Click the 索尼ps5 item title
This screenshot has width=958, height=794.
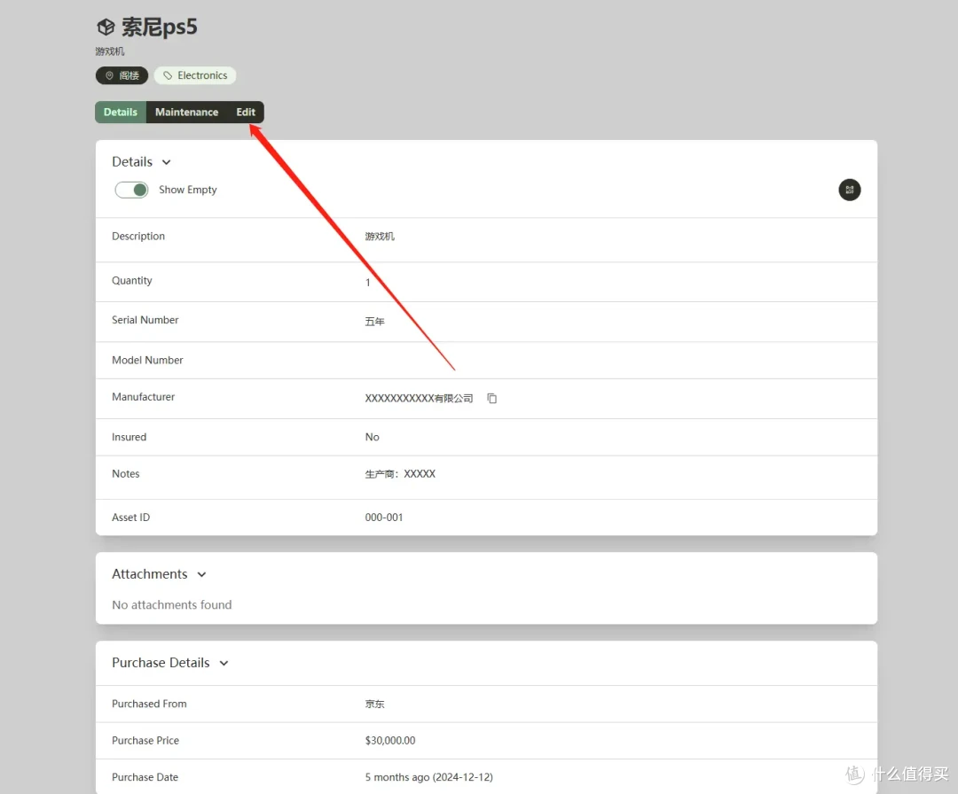point(160,27)
